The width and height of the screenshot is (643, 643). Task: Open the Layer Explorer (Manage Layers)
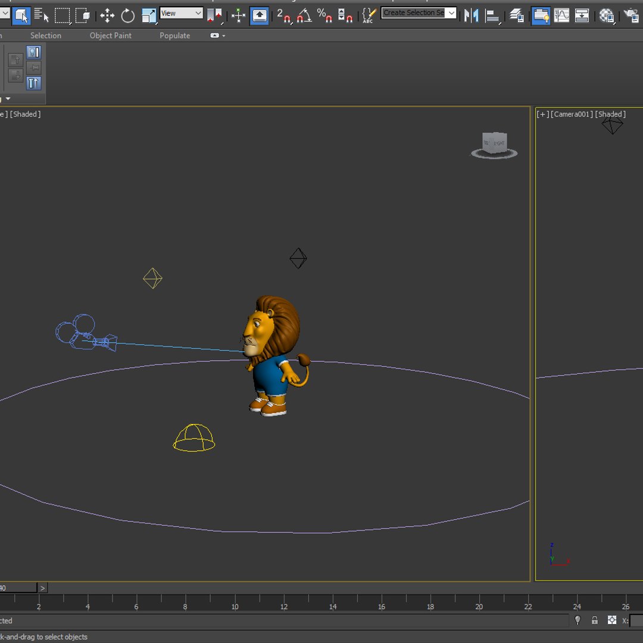click(x=517, y=15)
